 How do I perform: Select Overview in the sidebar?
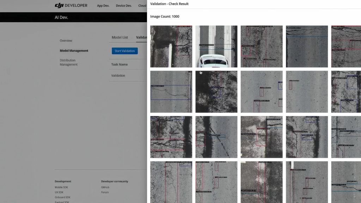click(x=66, y=41)
